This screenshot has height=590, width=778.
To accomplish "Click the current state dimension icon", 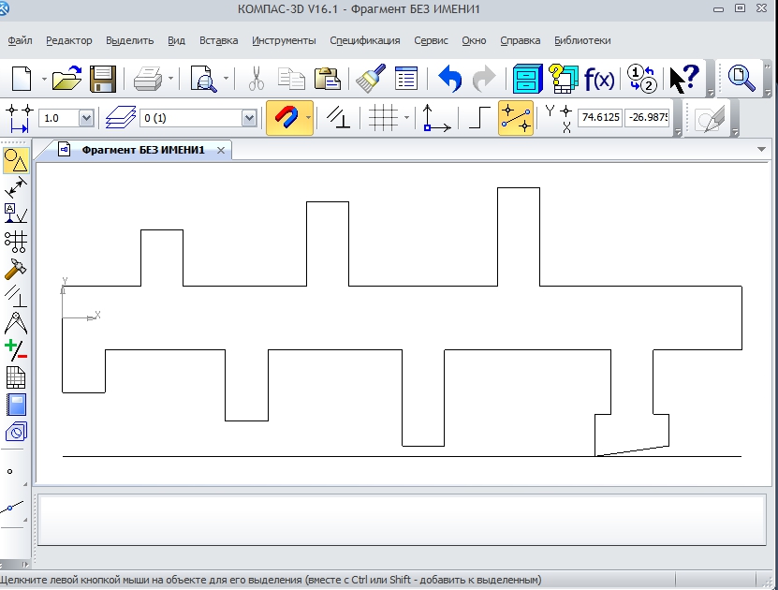I will (x=19, y=118).
